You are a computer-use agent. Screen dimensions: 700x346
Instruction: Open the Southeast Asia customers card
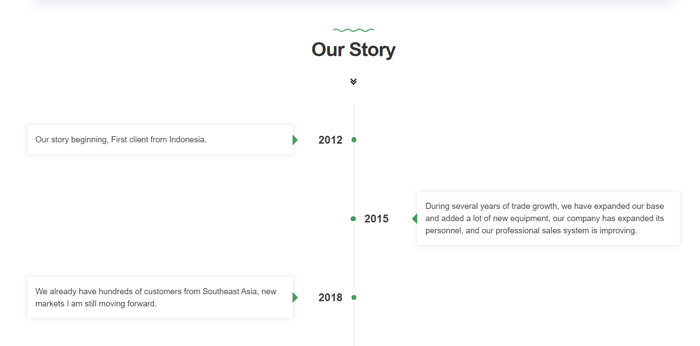pyautogui.click(x=160, y=297)
